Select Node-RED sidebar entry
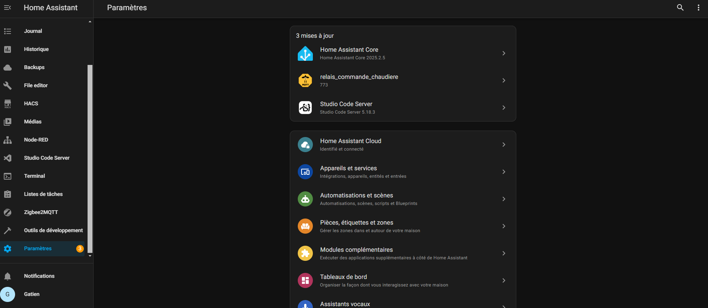708x308 pixels. 43,140
